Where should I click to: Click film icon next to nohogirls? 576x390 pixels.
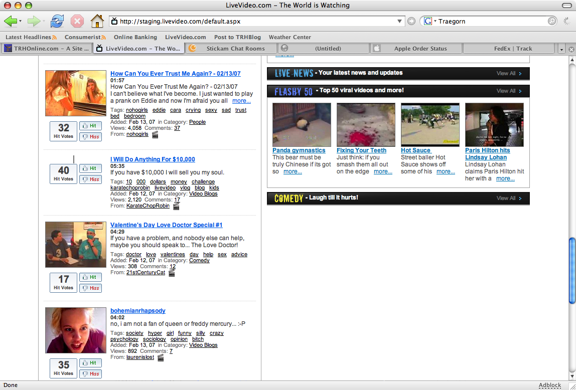[155, 135]
